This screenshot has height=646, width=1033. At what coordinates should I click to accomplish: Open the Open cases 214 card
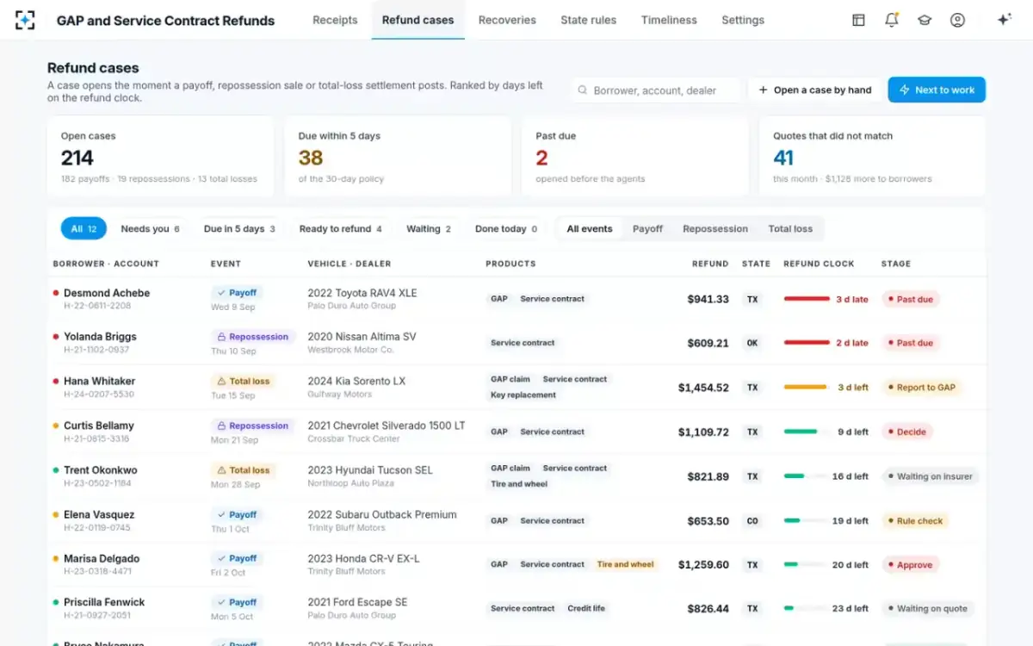point(160,157)
